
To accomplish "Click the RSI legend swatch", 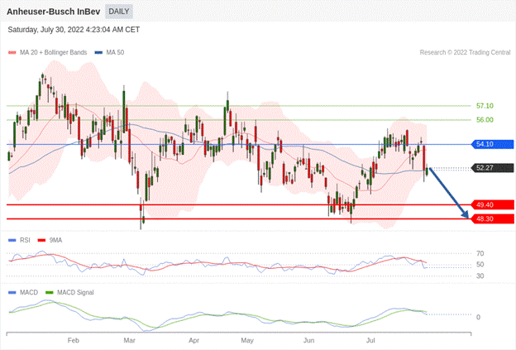I will (x=12, y=240).
